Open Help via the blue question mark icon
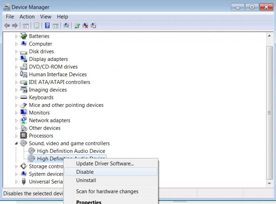This screenshot has width=276, height=204. [47, 26]
